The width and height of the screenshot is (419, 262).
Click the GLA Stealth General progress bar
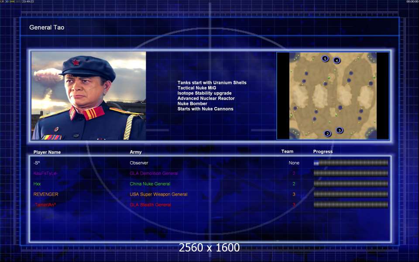[x=351, y=205]
